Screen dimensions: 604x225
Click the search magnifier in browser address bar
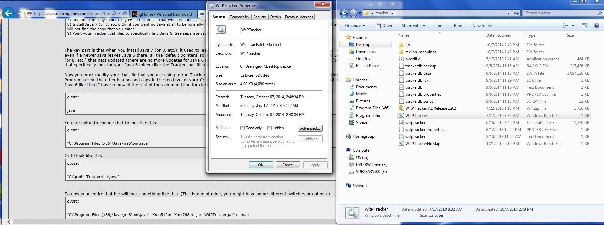114,14
